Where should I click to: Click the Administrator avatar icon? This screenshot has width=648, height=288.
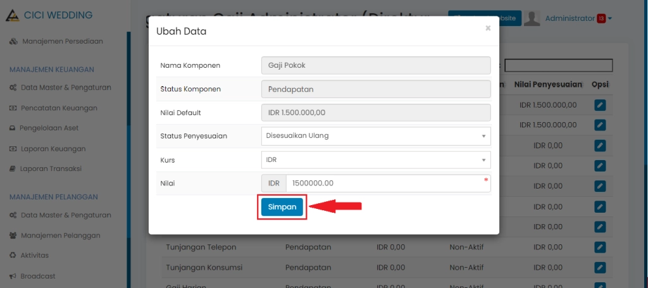click(532, 18)
